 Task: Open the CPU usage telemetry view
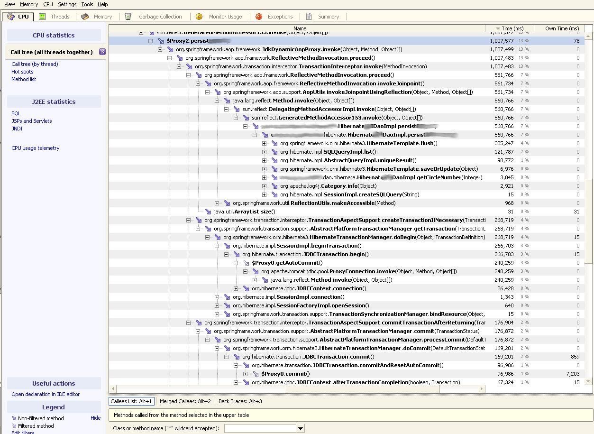click(35, 148)
